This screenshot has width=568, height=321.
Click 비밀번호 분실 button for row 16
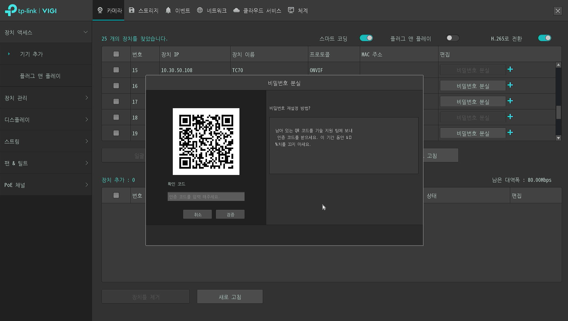click(473, 86)
